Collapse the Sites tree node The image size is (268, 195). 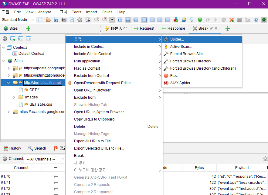pyautogui.click(x=3, y=61)
